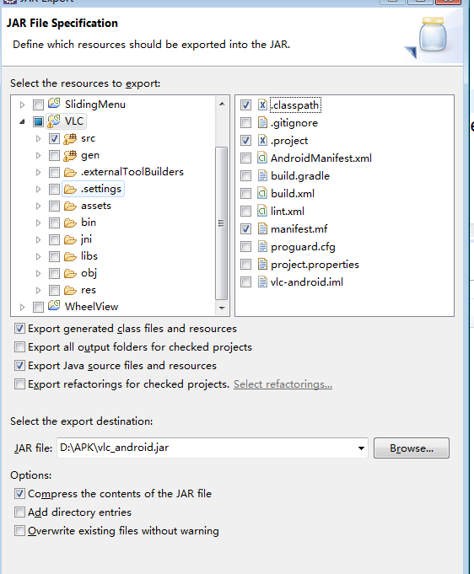
Task: Click the .classpath file icon
Action: tap(262, 105)
